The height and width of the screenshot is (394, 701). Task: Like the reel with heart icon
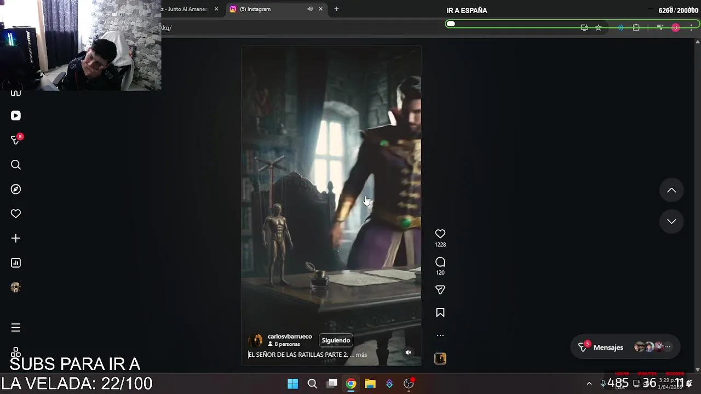coord(440,234)
